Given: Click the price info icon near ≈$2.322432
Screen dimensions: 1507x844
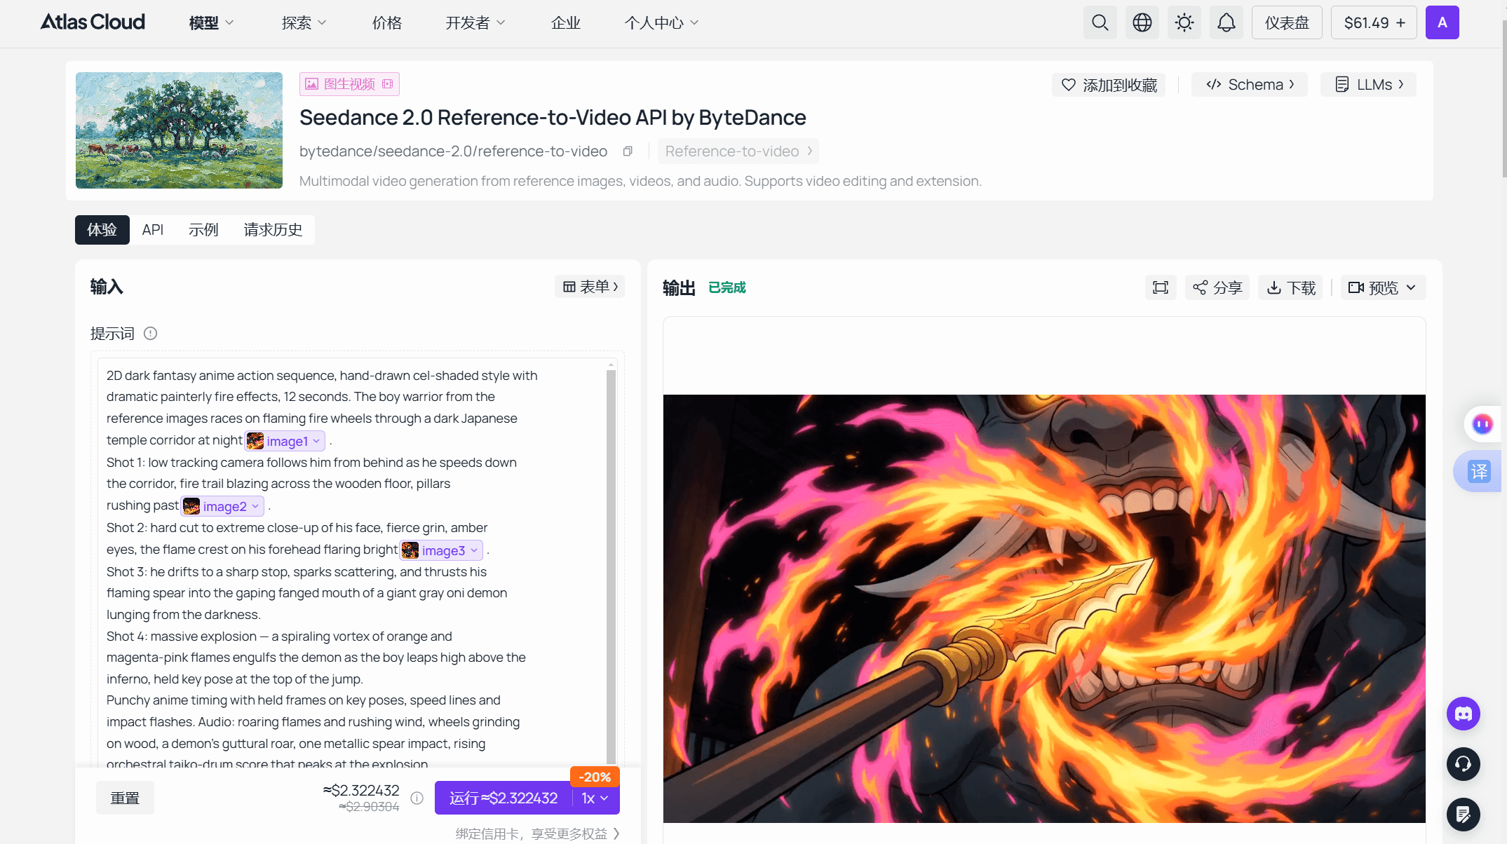Looking at the screenshot, I should [x=417, y=798].
